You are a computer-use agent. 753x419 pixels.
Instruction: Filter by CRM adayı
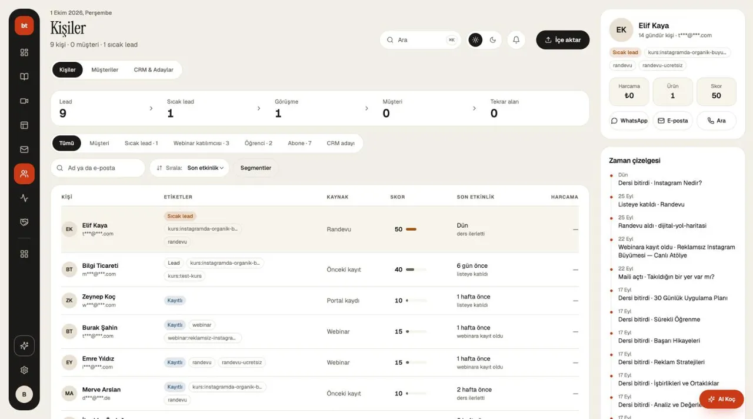click(x=341, y=143)
